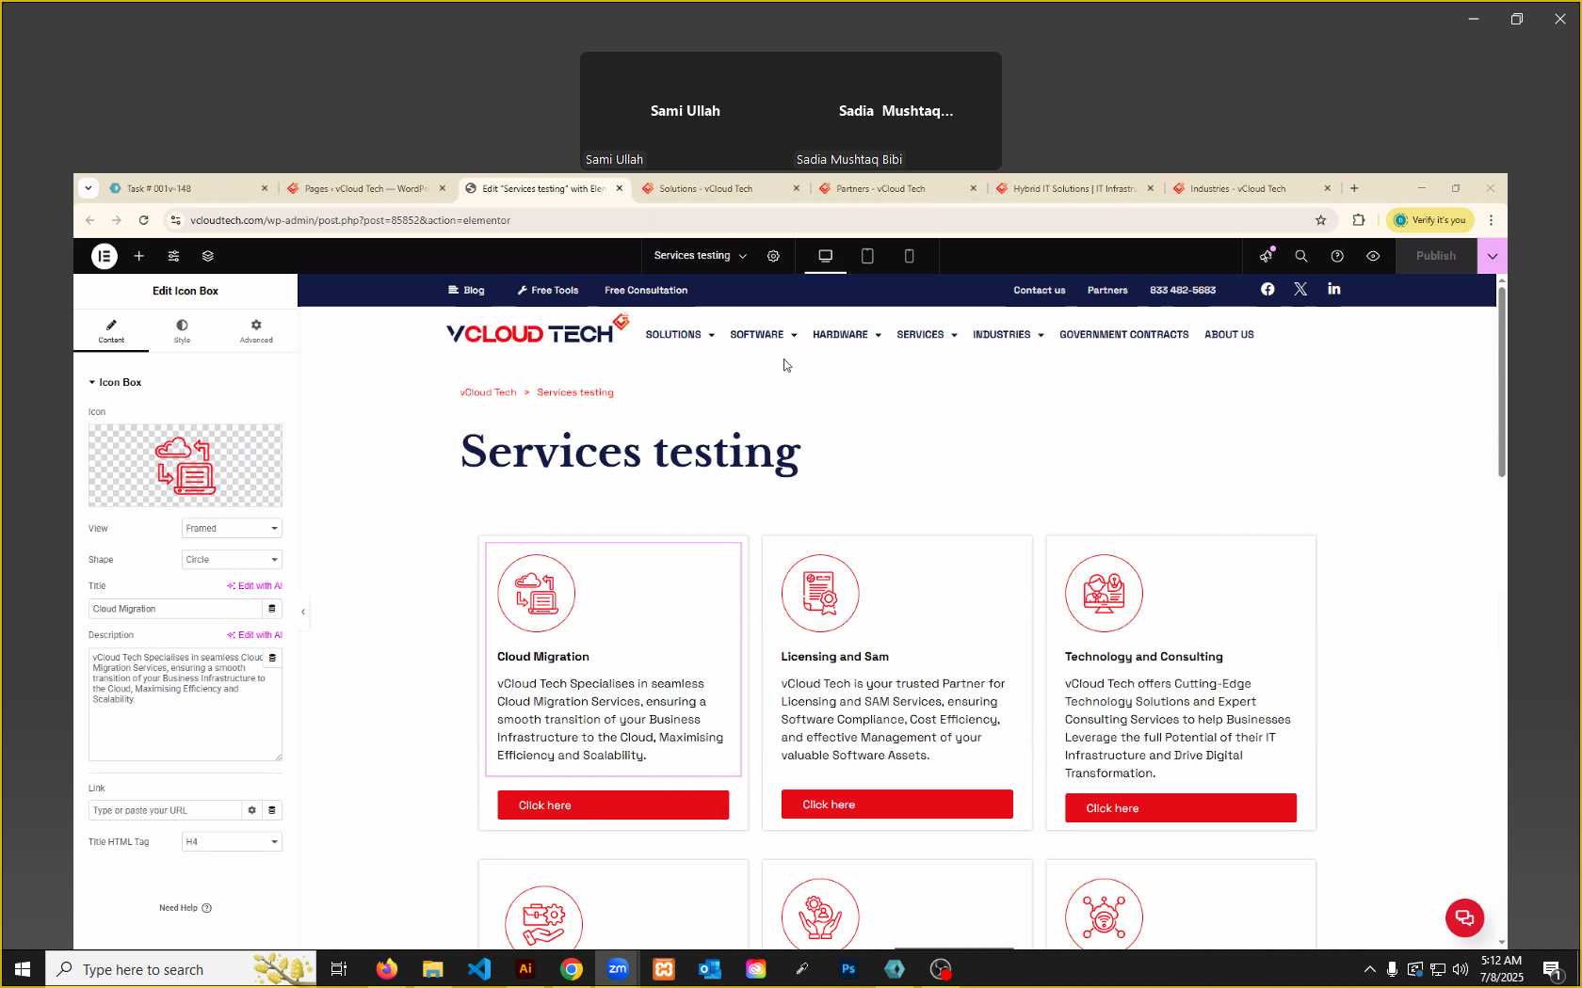
Task: Reload the browser page
Action: coord(143,220)
